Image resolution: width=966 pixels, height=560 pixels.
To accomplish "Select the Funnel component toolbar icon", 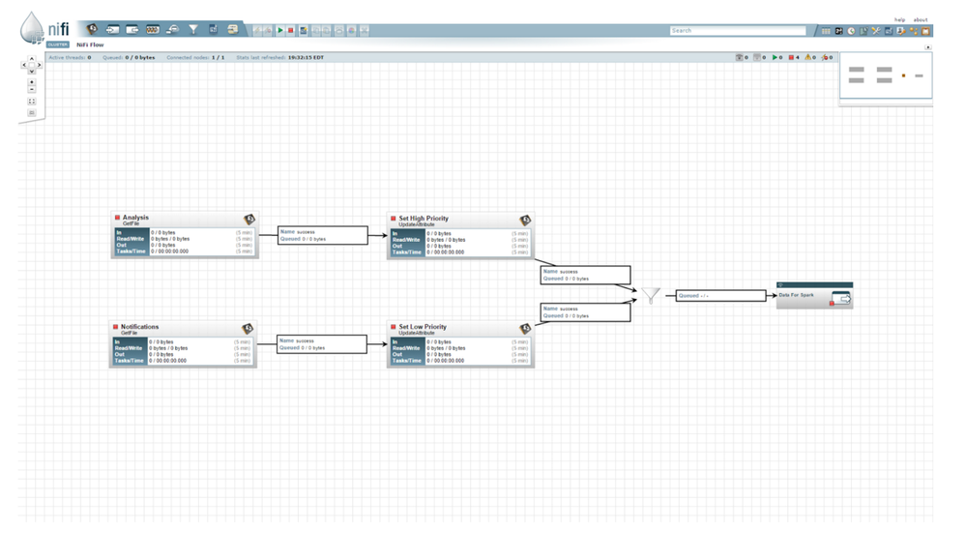I will [x=193, y=29].
